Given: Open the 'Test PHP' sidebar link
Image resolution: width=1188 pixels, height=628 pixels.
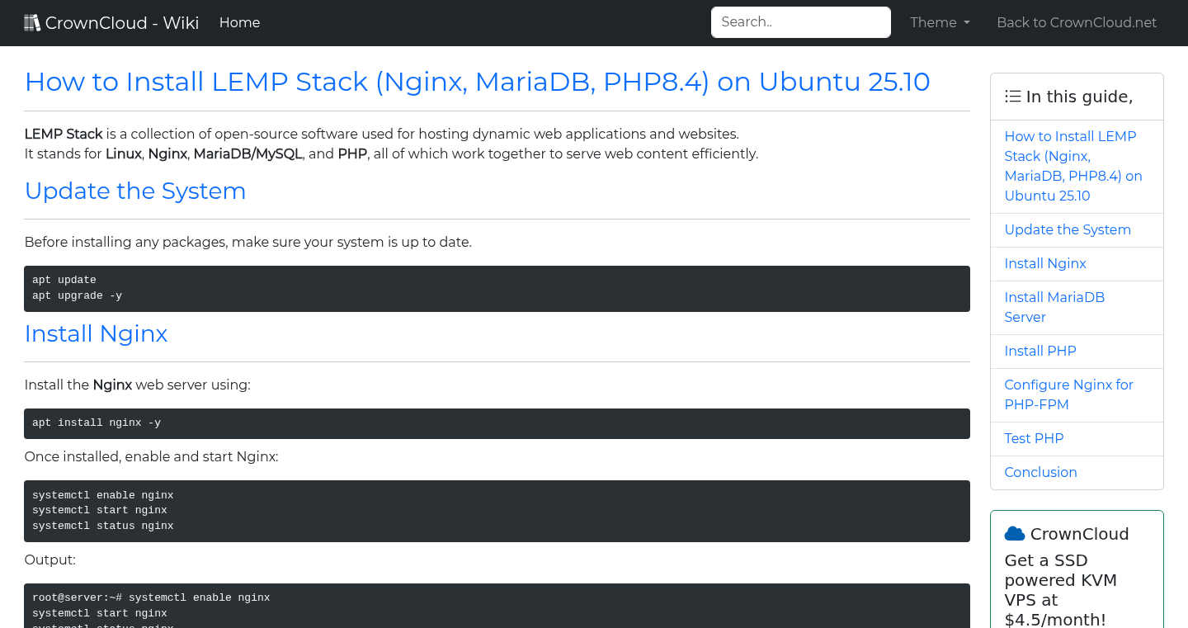Looking at the screenshot, I should [x=1034, y=438].
